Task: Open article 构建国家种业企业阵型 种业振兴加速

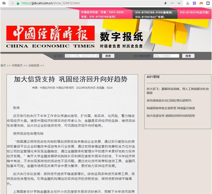Action: pyautogui.click(x=170, y=108)
